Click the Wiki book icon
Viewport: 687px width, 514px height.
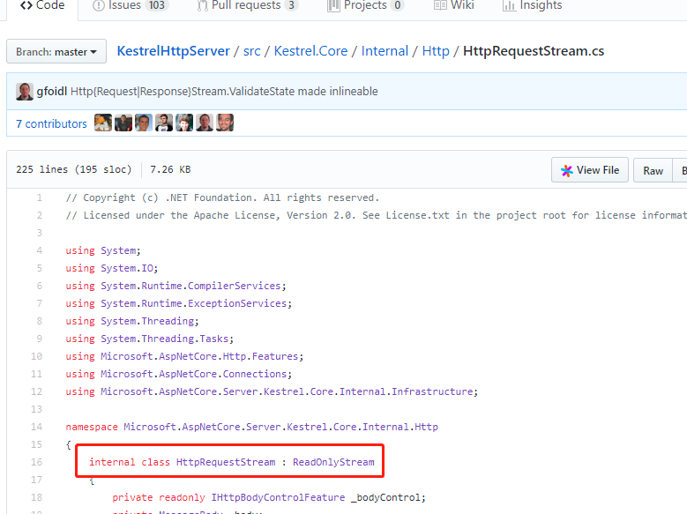tap(440, 5)
